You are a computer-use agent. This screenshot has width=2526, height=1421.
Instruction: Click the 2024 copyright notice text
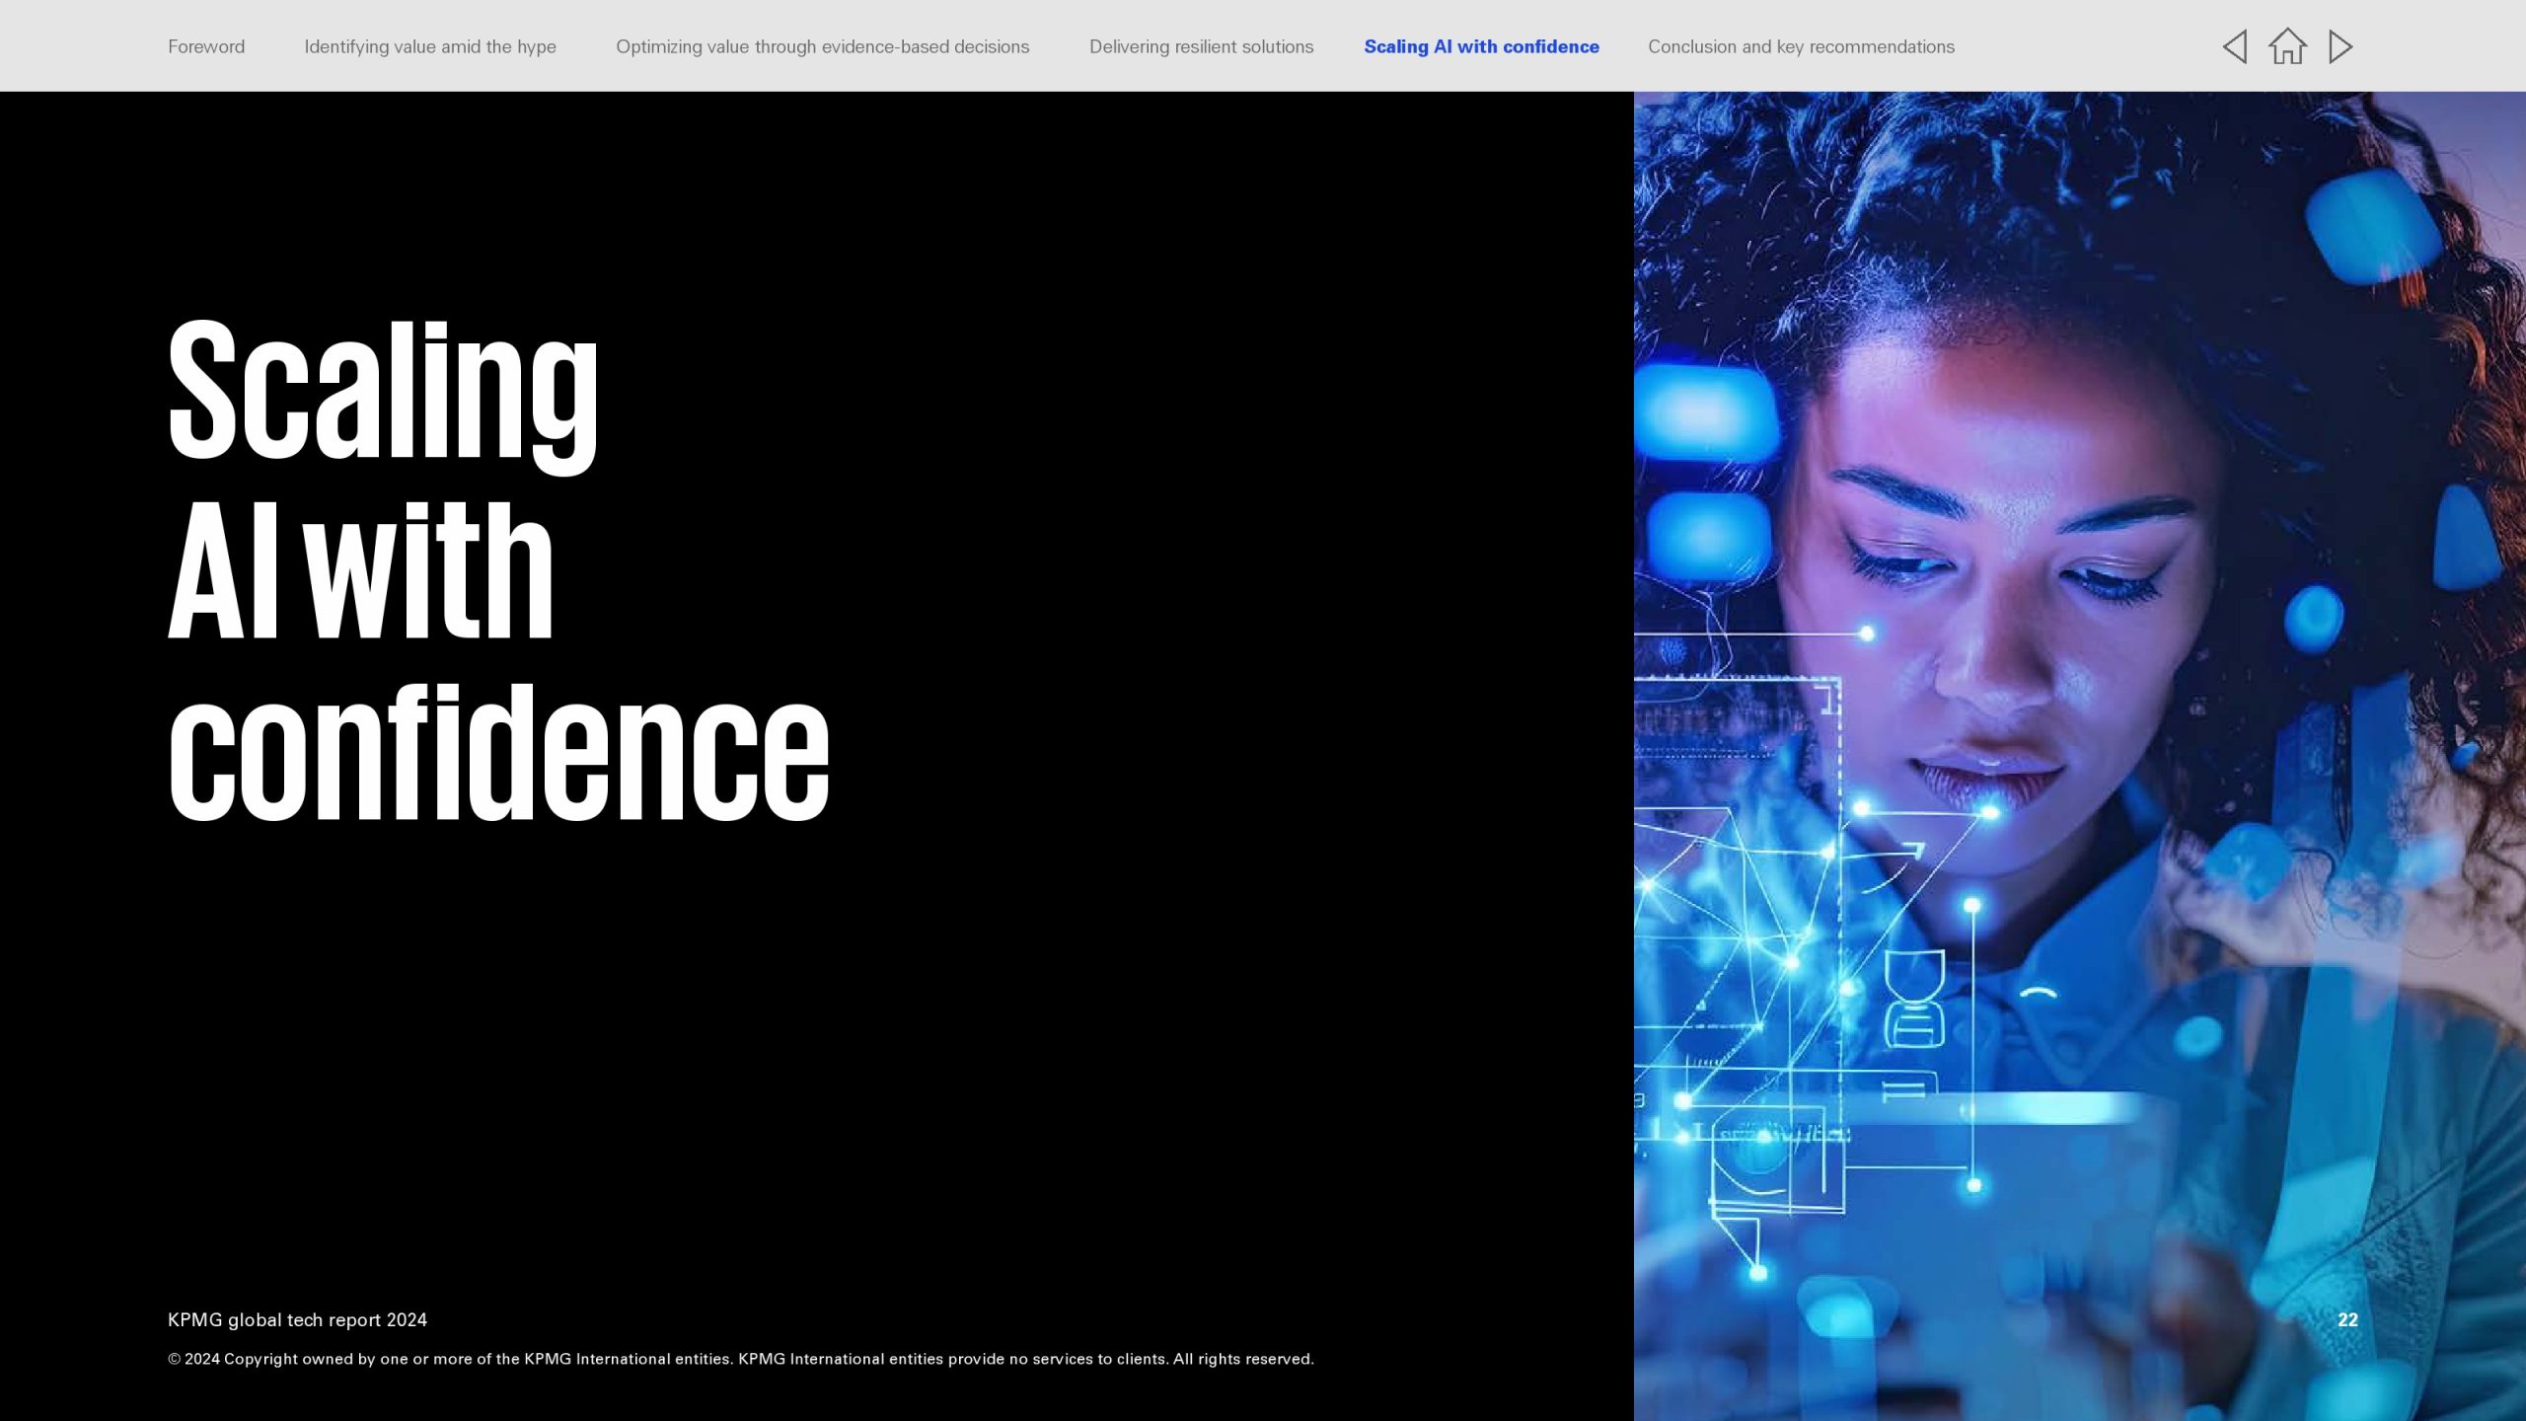[740, 1359]
